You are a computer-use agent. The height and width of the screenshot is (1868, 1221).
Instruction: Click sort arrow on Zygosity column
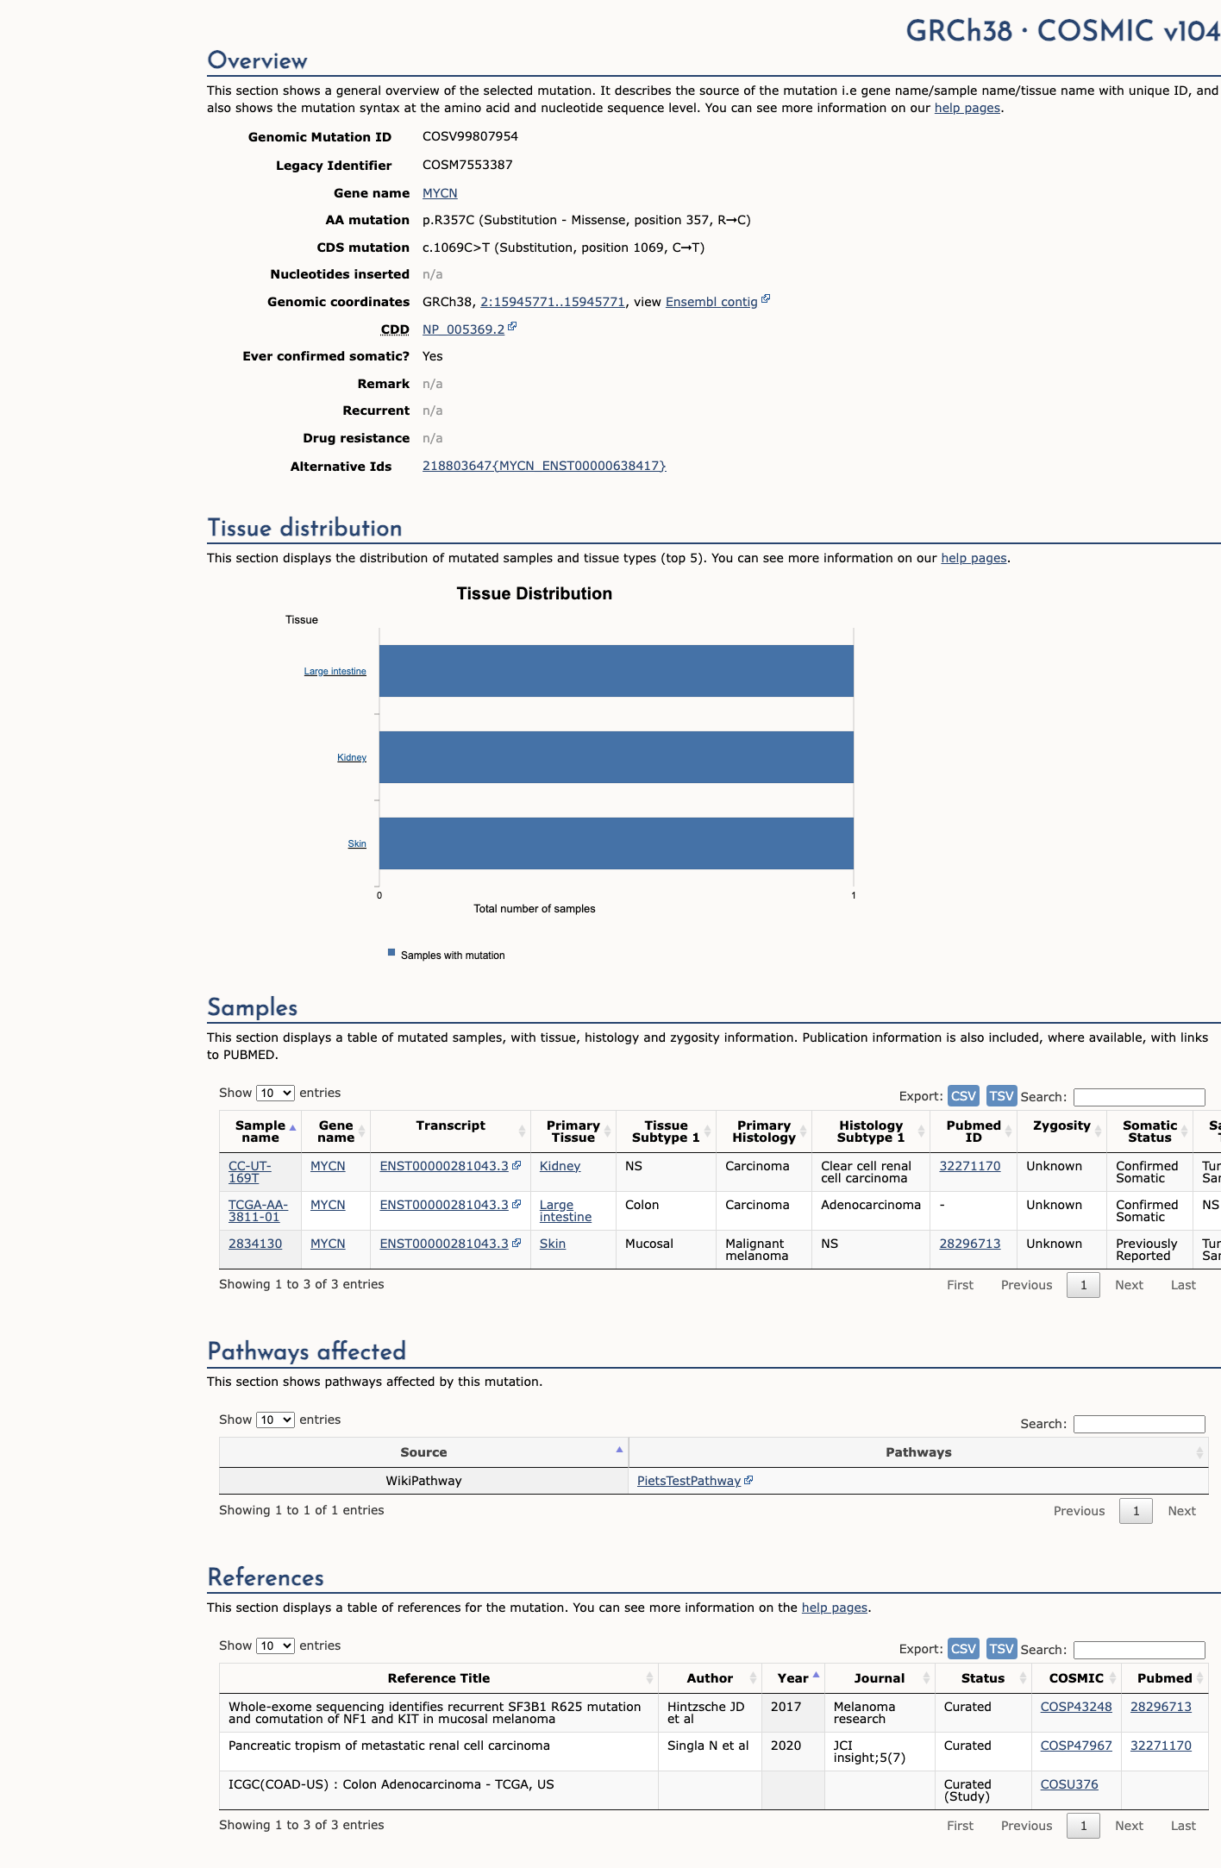(x=1099, y=1131)
